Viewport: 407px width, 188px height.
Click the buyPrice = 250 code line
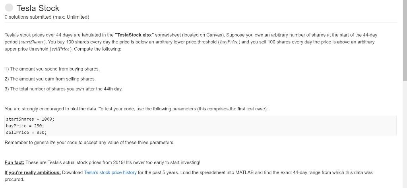(x=25, y=125)
